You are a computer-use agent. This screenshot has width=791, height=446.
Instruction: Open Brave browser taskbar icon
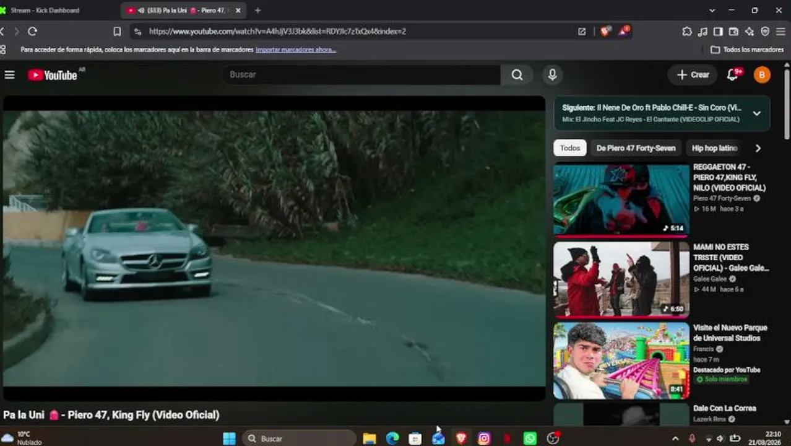click(x=461, y=439)
